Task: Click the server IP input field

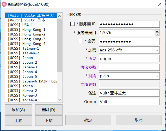Action: click(x=129, y=24)
